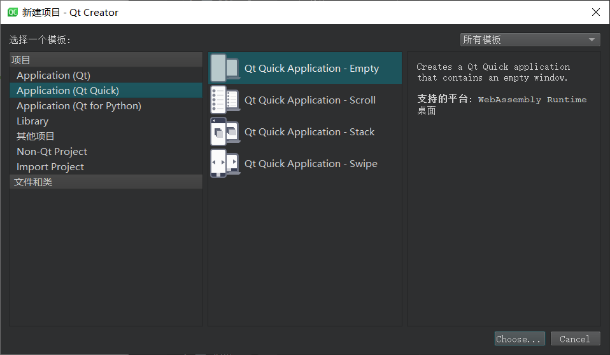Click the 项目 section header
This screenshot has width=610, height=355.
21,60
